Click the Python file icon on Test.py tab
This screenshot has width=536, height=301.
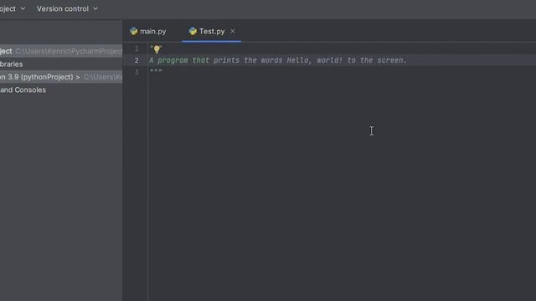[193, 32]
